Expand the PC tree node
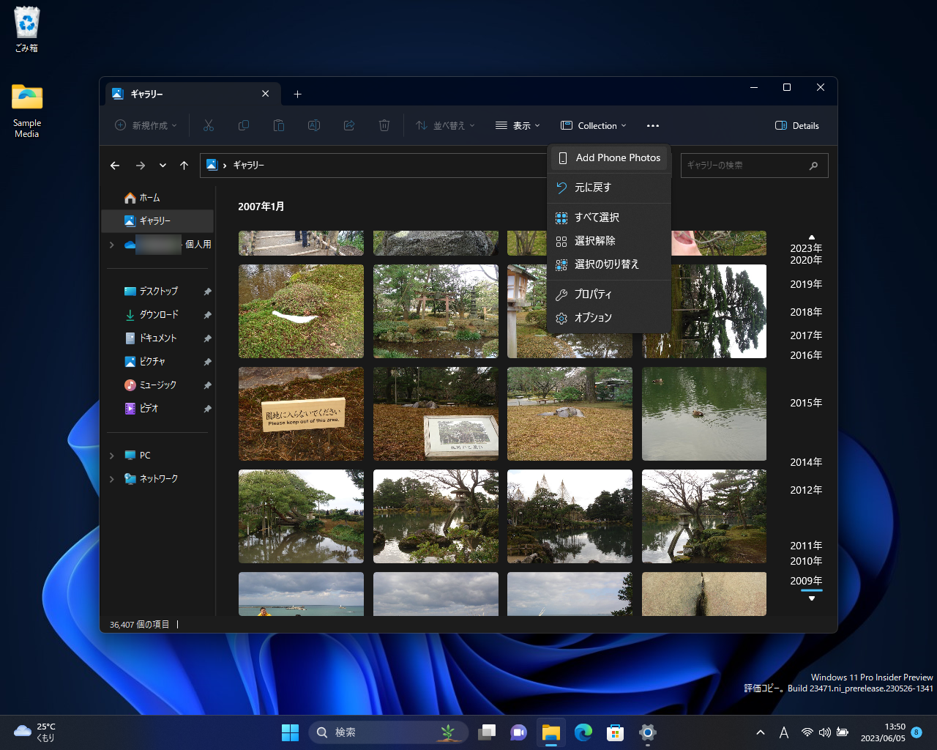This screenshot has height=750, width=937. click(112, 456)
